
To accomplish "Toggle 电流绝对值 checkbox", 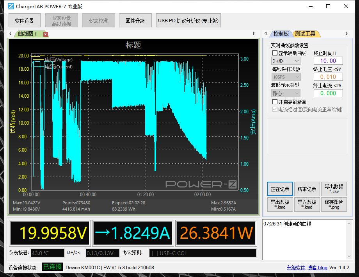I will [x=275, y=109].
